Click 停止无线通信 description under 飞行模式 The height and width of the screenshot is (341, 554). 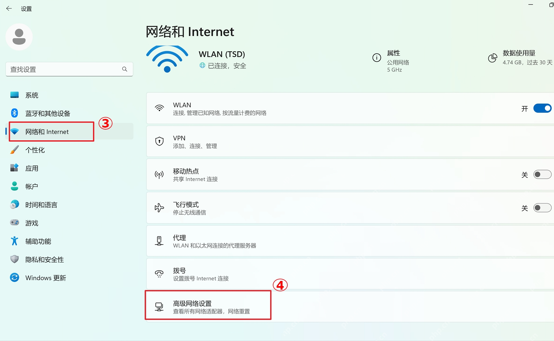(x=190, y=212)
